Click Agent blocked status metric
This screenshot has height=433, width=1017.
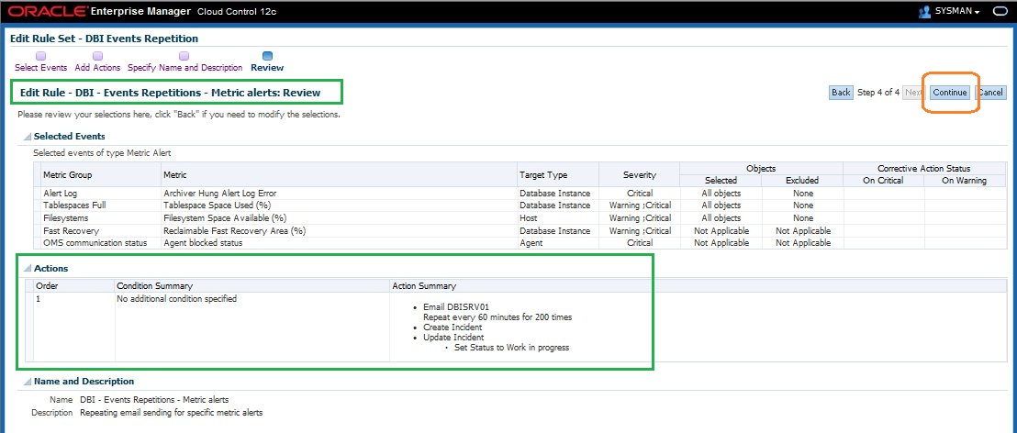pyautogui.click(x=203, y=243)
